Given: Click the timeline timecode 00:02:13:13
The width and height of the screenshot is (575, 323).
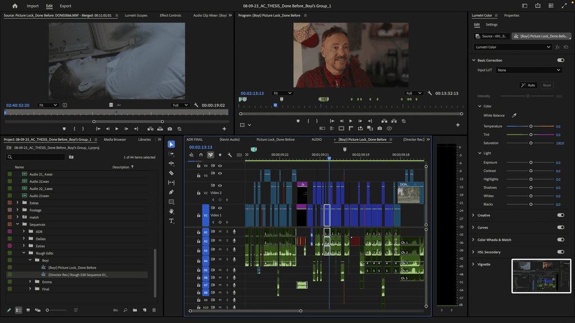Looking at the screenshot, I should [x=200, y=147].
